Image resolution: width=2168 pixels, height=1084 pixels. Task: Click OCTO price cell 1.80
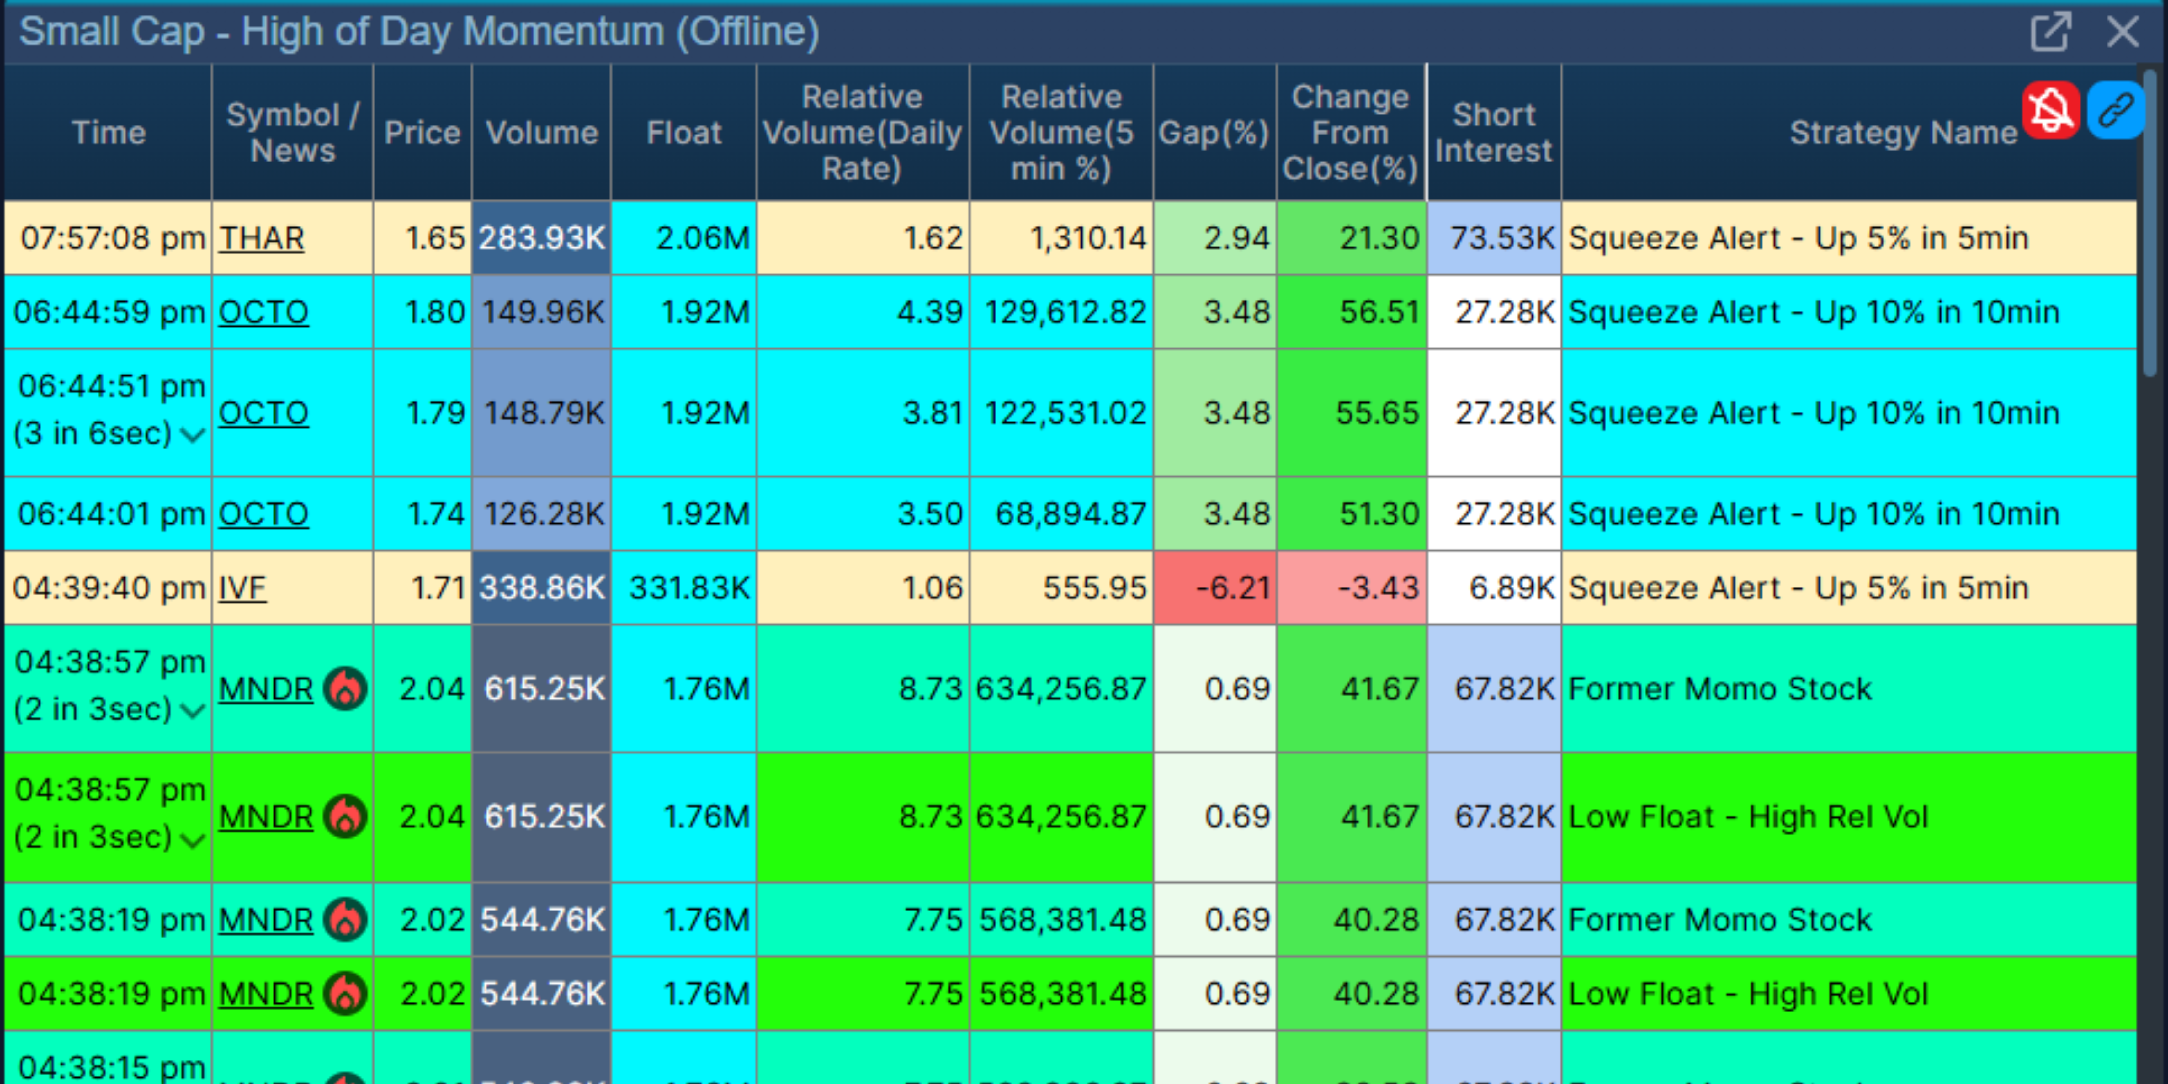tap(422, 312)
